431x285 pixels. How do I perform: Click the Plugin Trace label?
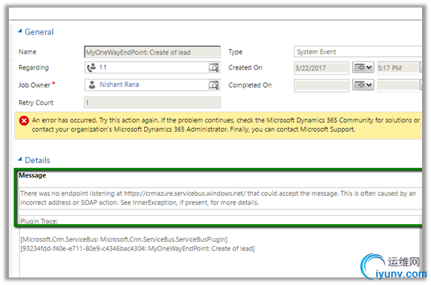point(39,221)
